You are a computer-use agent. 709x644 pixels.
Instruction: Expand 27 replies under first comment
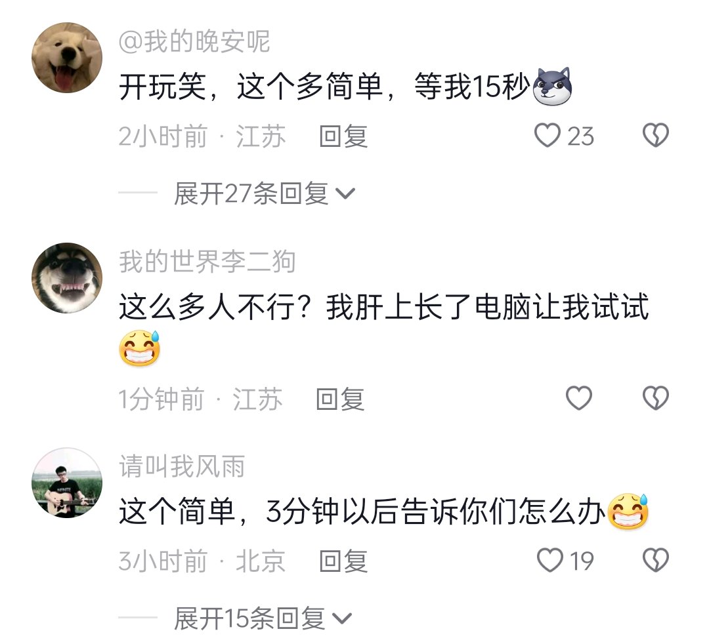[x=265, y=193]
